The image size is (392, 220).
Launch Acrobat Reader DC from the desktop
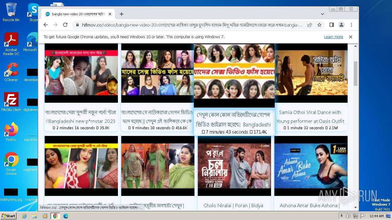tap(11, 44)
